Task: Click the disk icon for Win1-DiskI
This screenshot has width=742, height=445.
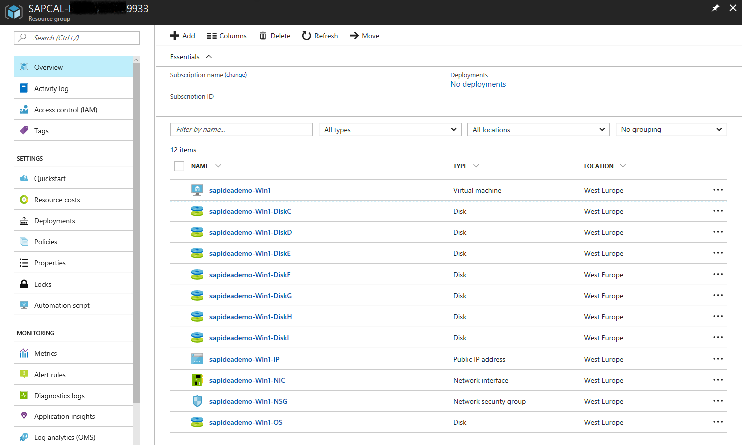Action: click(197, 337)
